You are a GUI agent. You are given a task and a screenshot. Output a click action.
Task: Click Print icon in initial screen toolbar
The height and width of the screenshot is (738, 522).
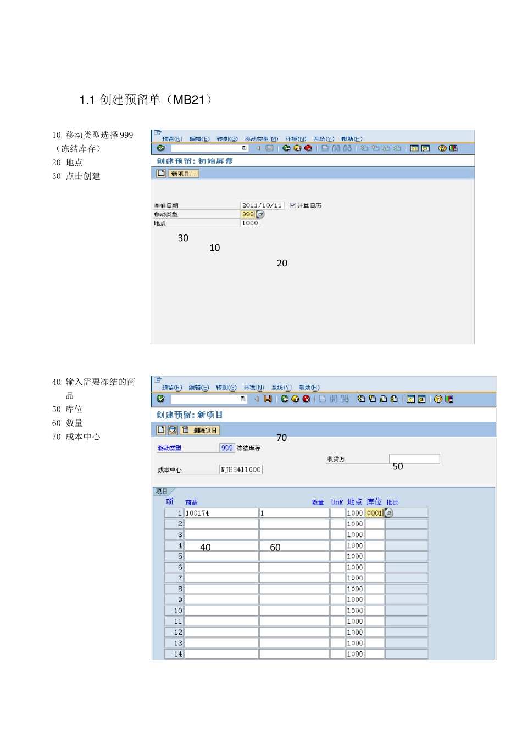[325, 148]
